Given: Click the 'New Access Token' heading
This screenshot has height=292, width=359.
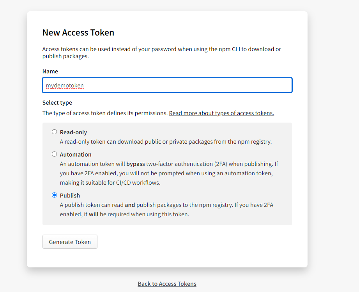Looking at the screenshot, I should tap(78, 32).
